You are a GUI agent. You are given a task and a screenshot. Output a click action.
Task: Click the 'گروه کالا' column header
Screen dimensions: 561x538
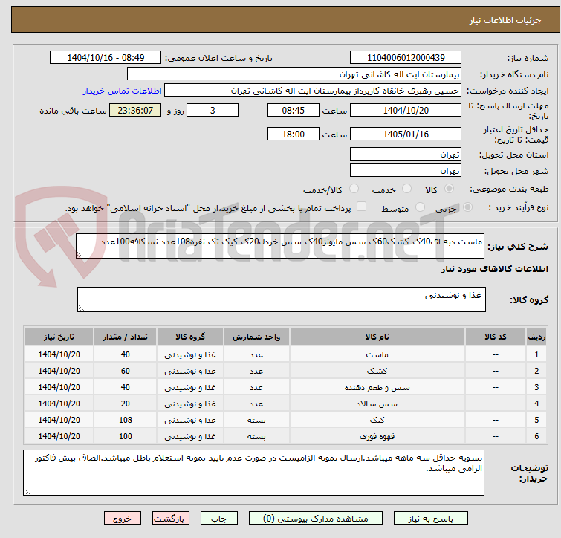click(190, 337)
